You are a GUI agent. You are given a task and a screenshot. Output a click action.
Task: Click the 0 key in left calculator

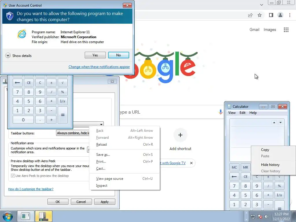coord(23,120)
